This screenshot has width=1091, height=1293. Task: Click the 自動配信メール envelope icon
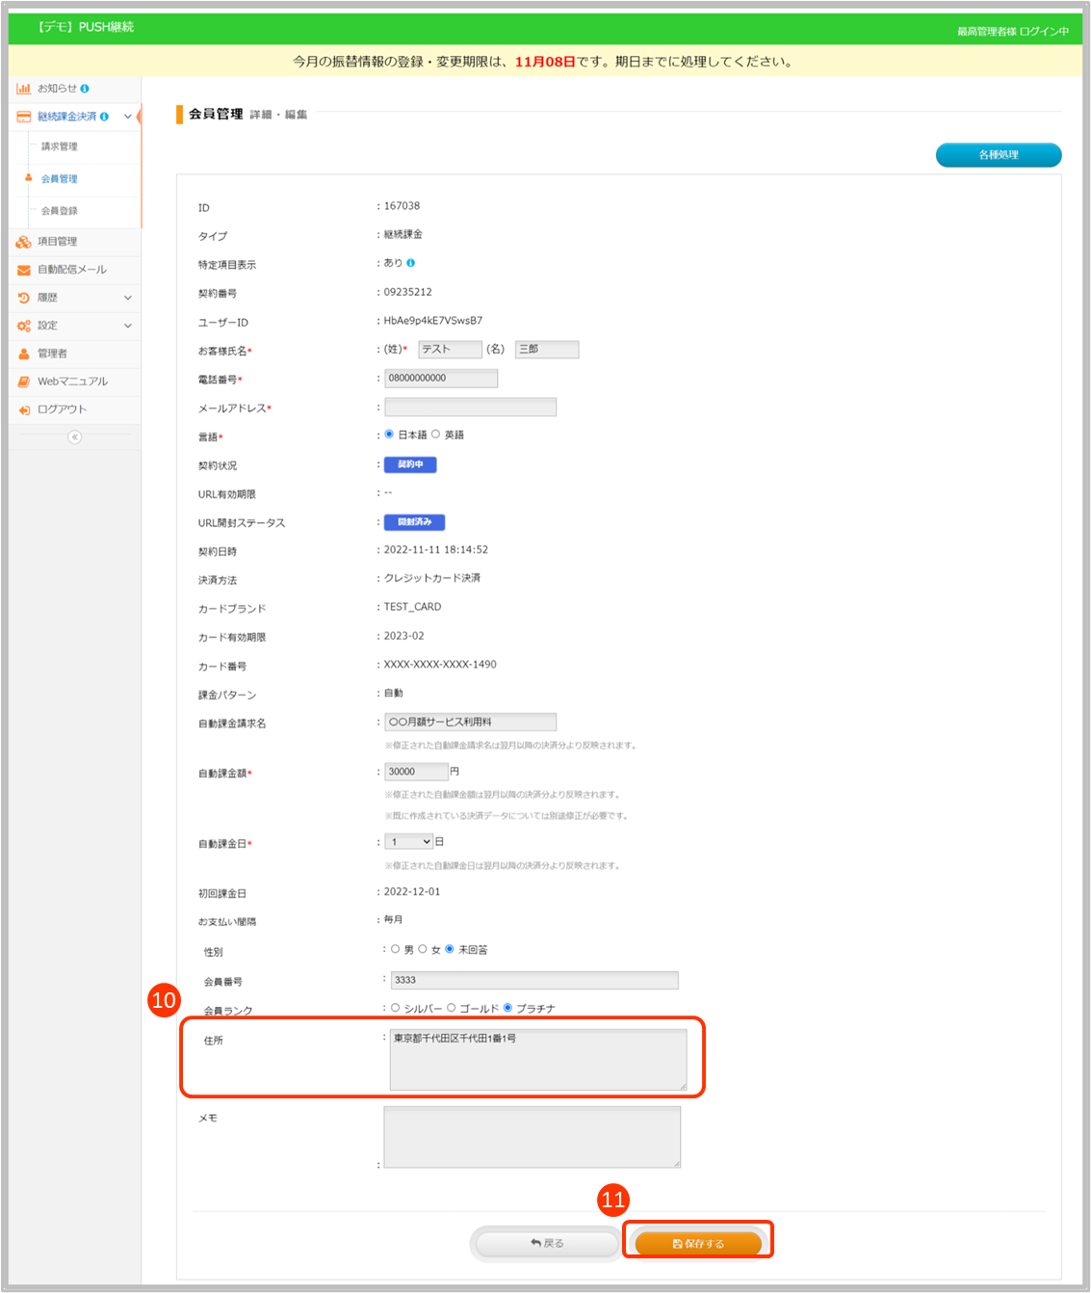(23, 270)
